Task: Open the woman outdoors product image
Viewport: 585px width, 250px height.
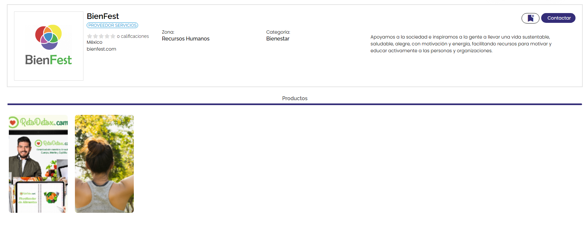Action: [x=104, y=164]
